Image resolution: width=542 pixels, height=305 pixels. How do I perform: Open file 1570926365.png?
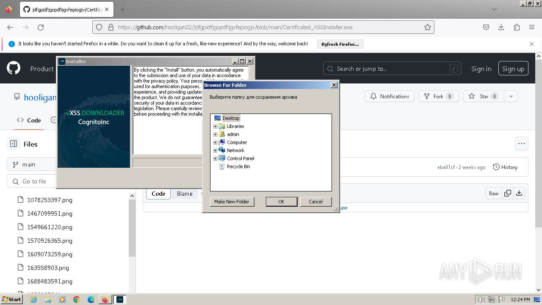50,241
